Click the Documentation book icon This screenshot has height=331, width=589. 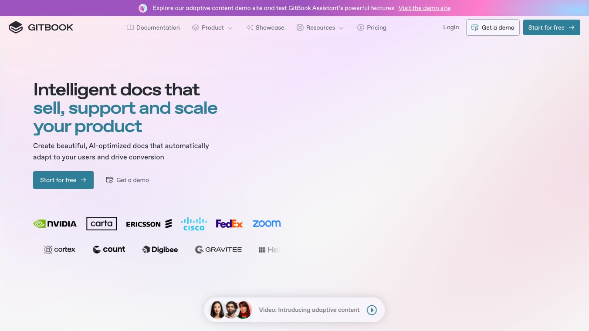(130, 27)
